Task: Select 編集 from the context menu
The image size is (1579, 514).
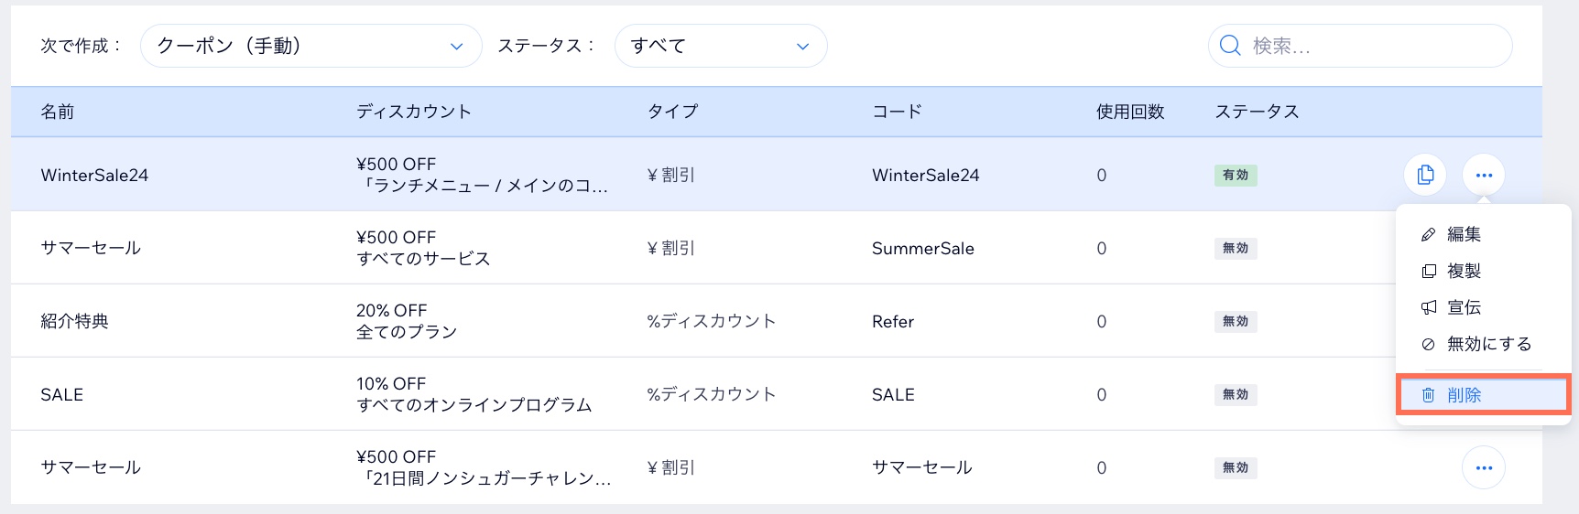Action: [x=1464, y=234]
